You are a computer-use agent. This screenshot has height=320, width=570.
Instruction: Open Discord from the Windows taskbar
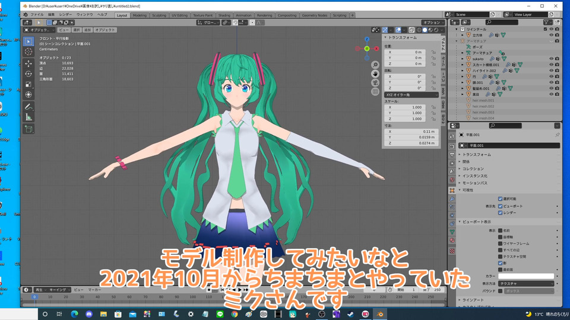89,314
